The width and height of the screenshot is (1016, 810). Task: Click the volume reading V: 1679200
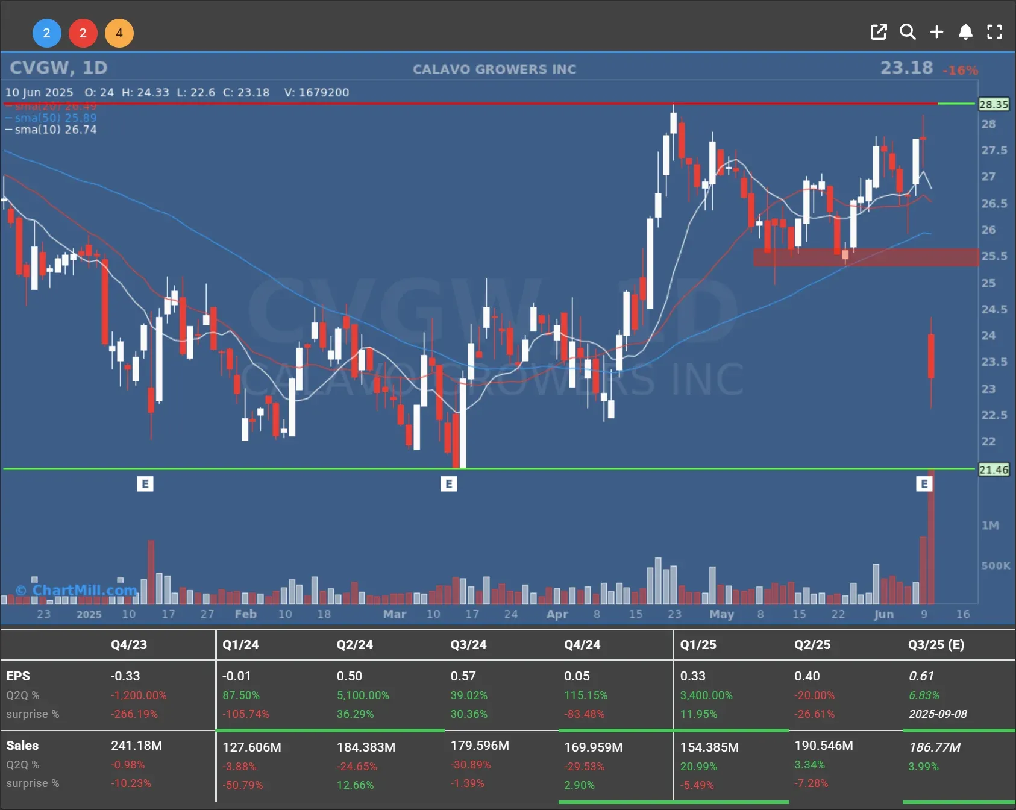pos(317,93)
